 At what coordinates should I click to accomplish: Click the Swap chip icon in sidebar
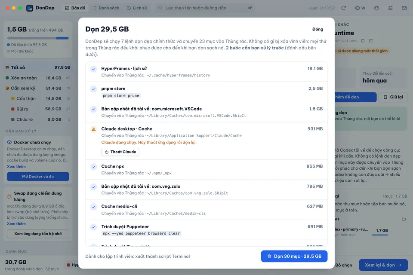(x=9, y=196)
